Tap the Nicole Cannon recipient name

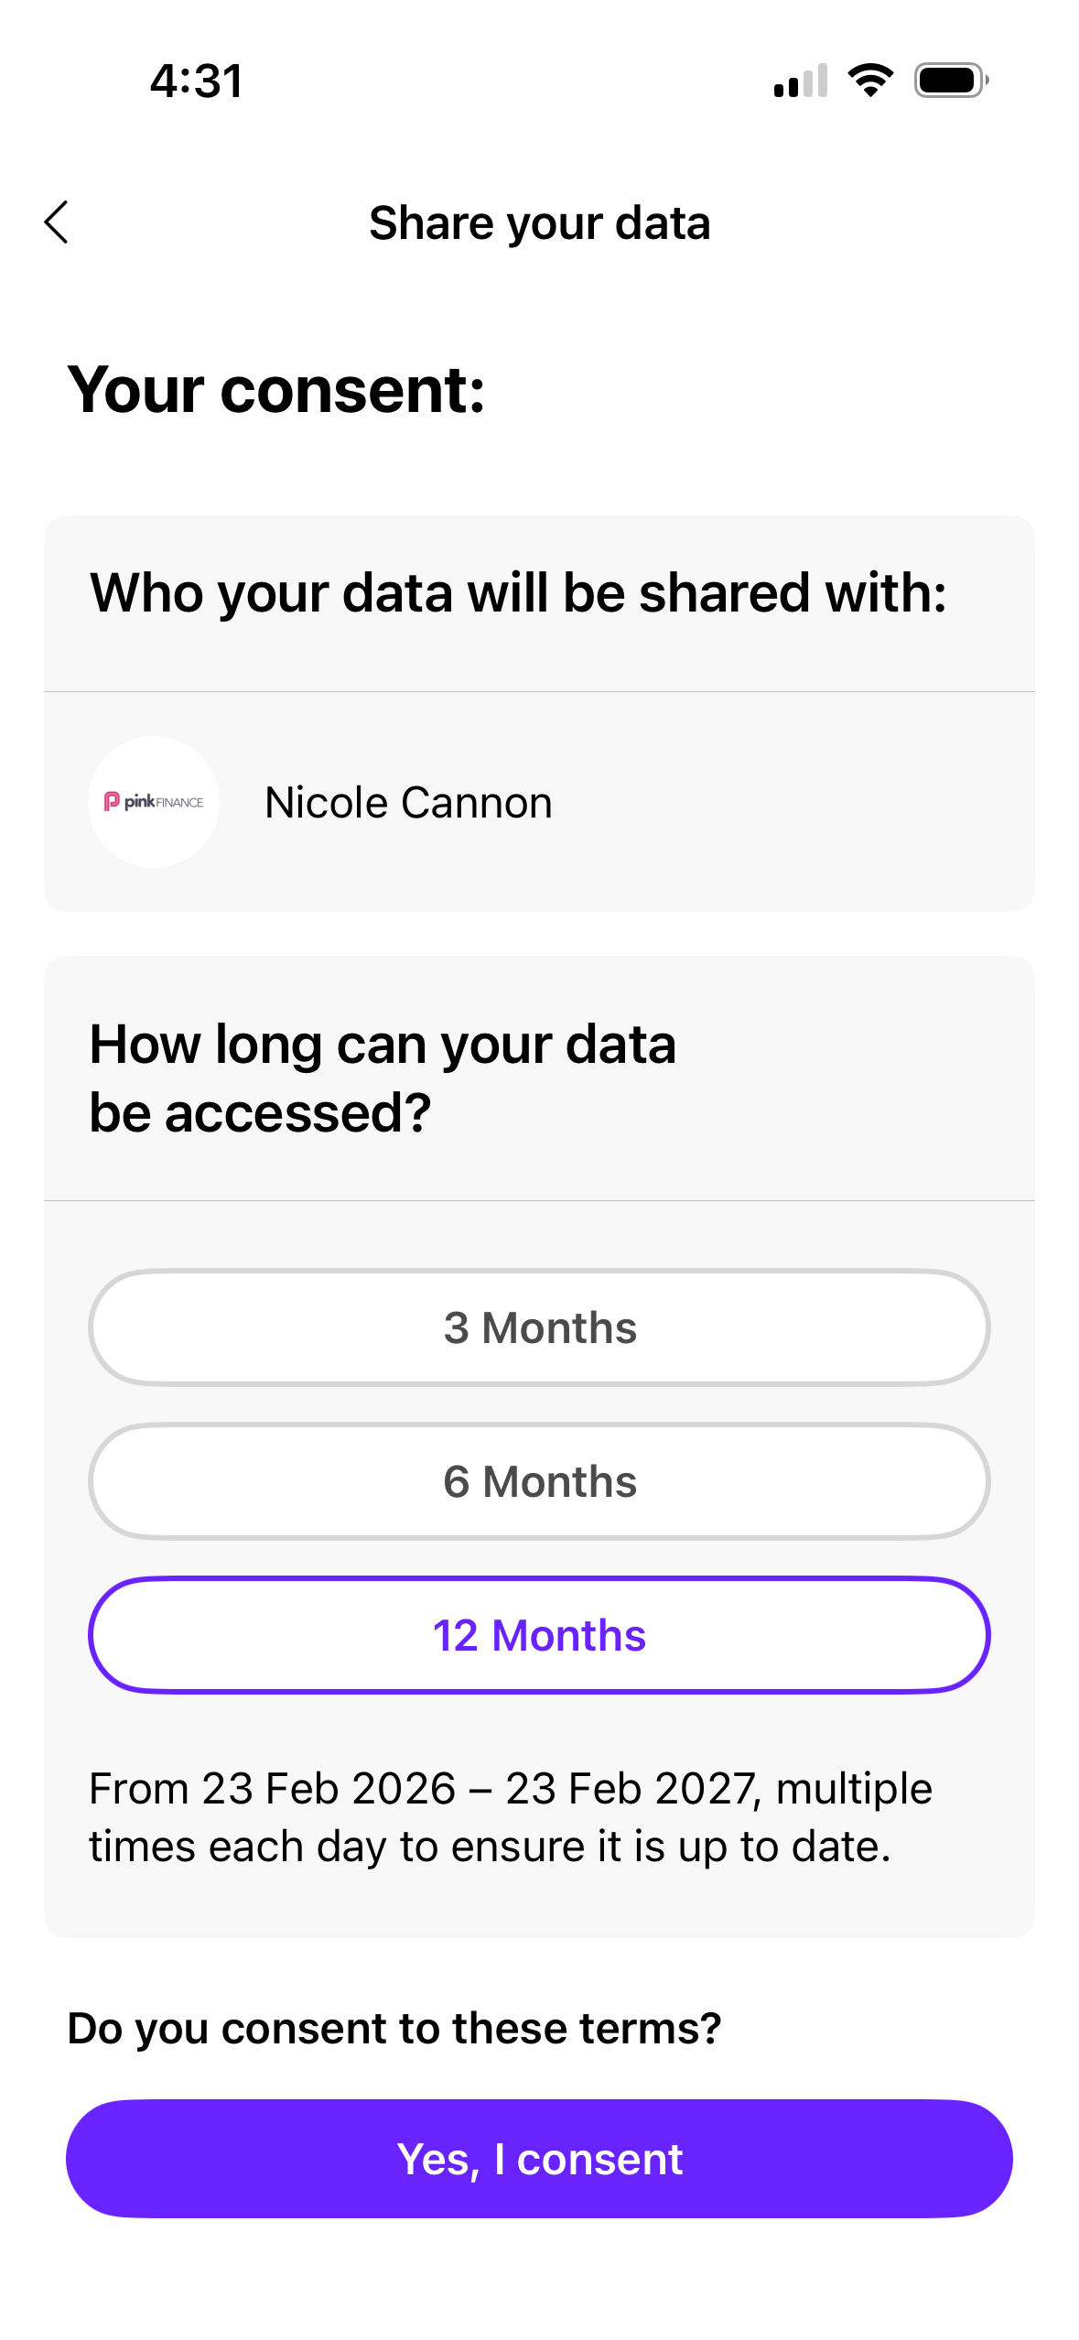tap(408, 803)
